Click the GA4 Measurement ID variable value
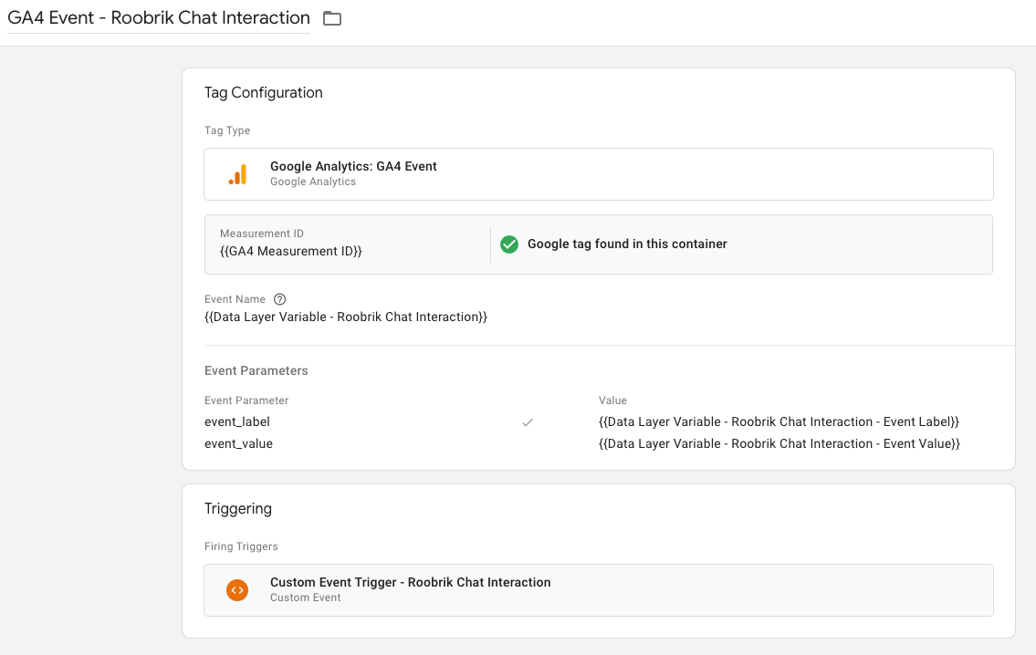1036x655 pixels. [x=291, y=251]
